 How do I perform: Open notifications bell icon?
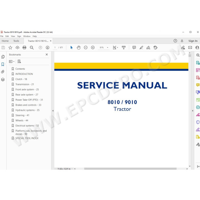point(182,41)
